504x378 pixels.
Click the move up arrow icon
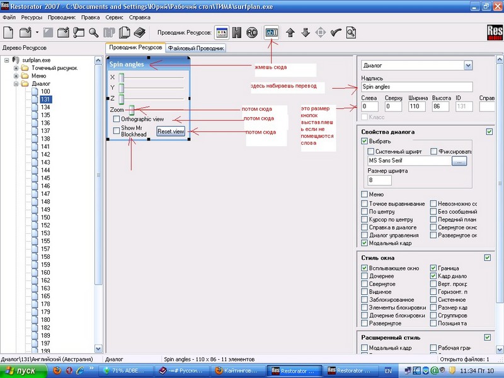point(290,32)
